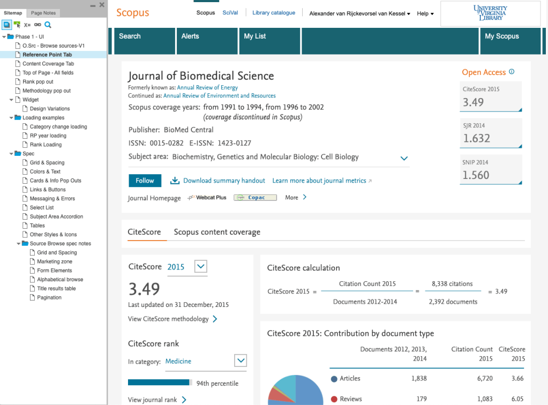The image size is (548, 405).
Task: Click the Copac logo badge
Action: (x=255, y=197)
